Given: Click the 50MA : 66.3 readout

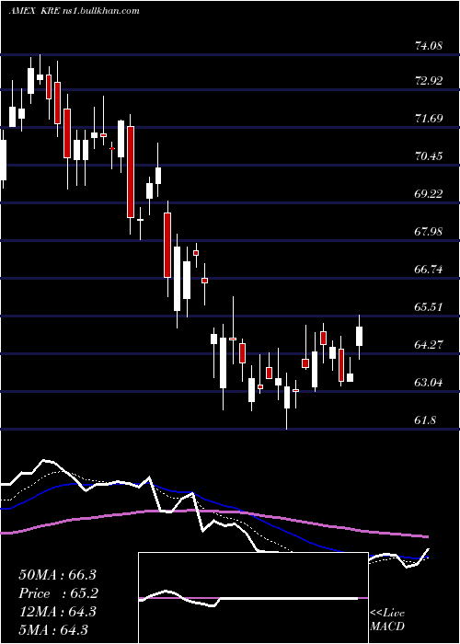Looking at the screenshot, I should coord(58,575).
